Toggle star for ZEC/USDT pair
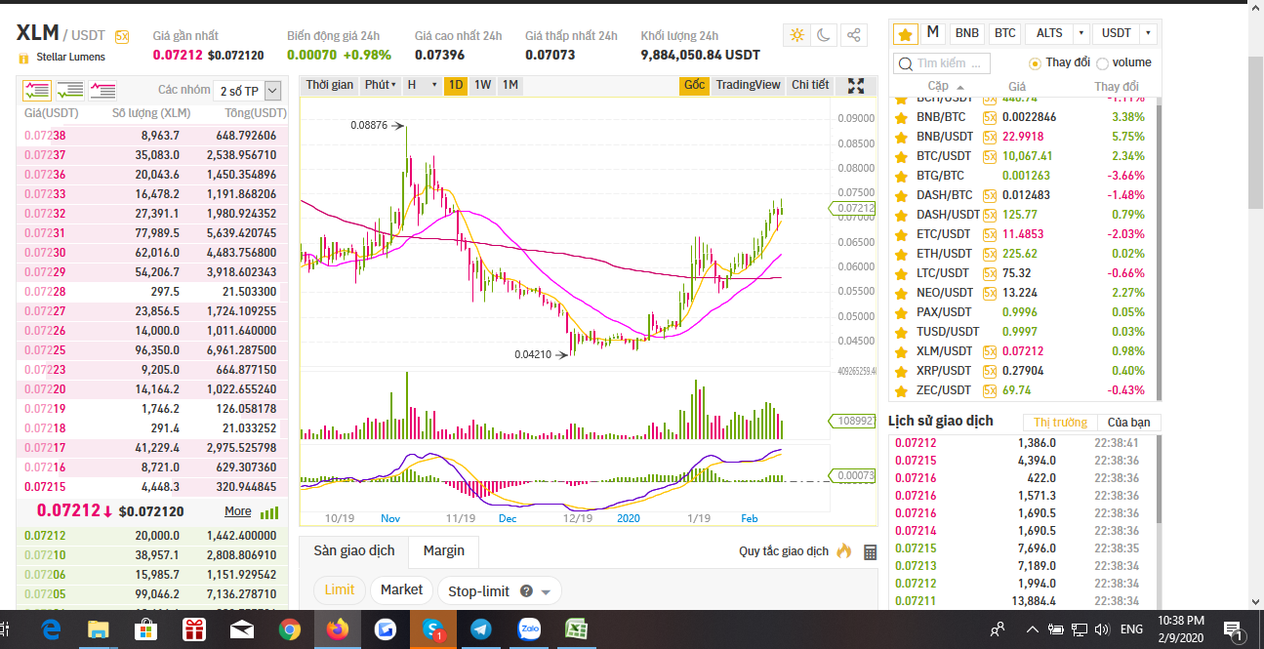This screenshot has height=649, width=1264. [901, 389]
